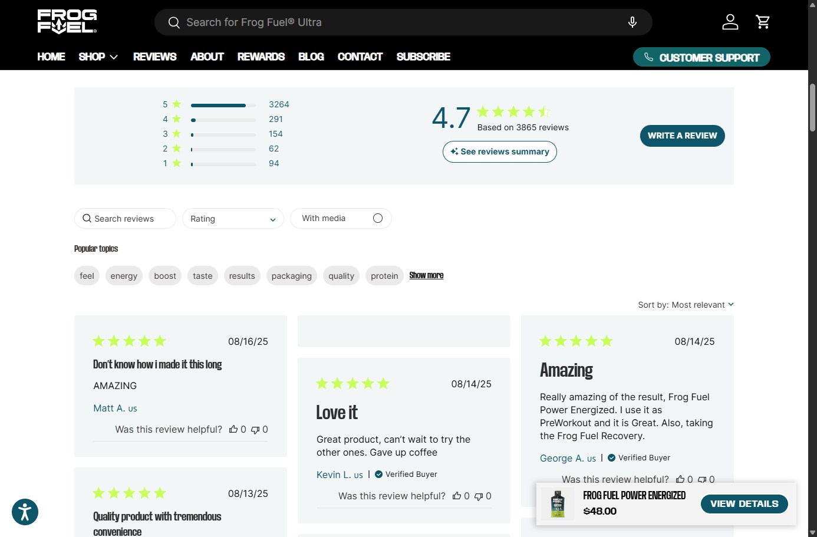Screen dimensions: 817x537
Task: Open the REWARDS menu item
Action: (x=261, y=57)
